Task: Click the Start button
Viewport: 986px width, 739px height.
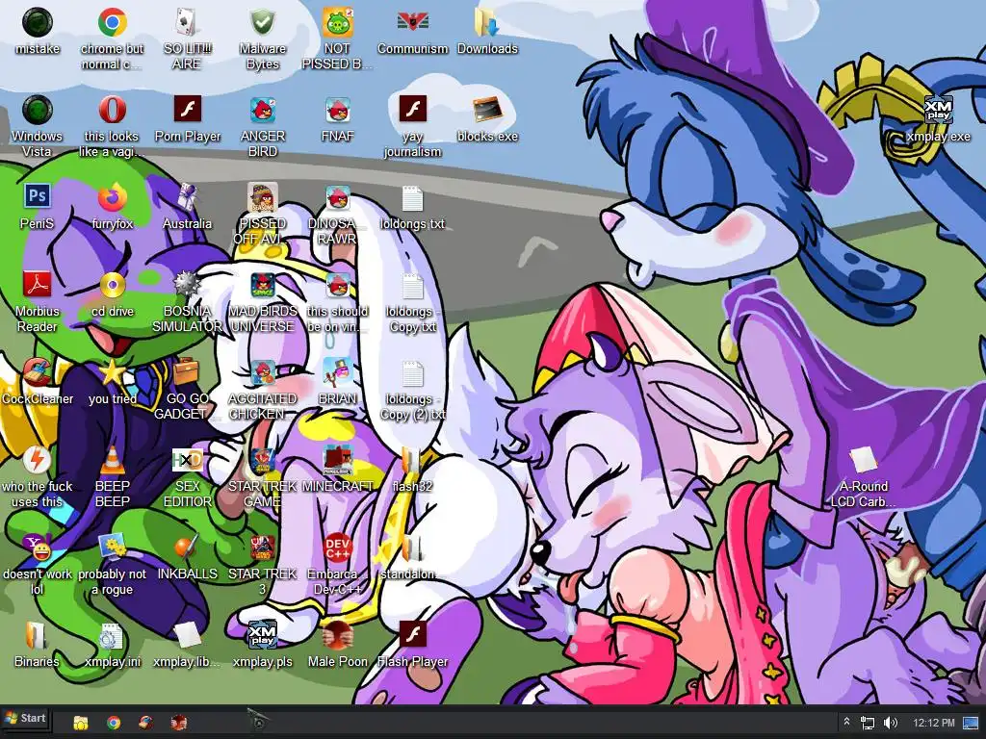Action: click(26, 718)
